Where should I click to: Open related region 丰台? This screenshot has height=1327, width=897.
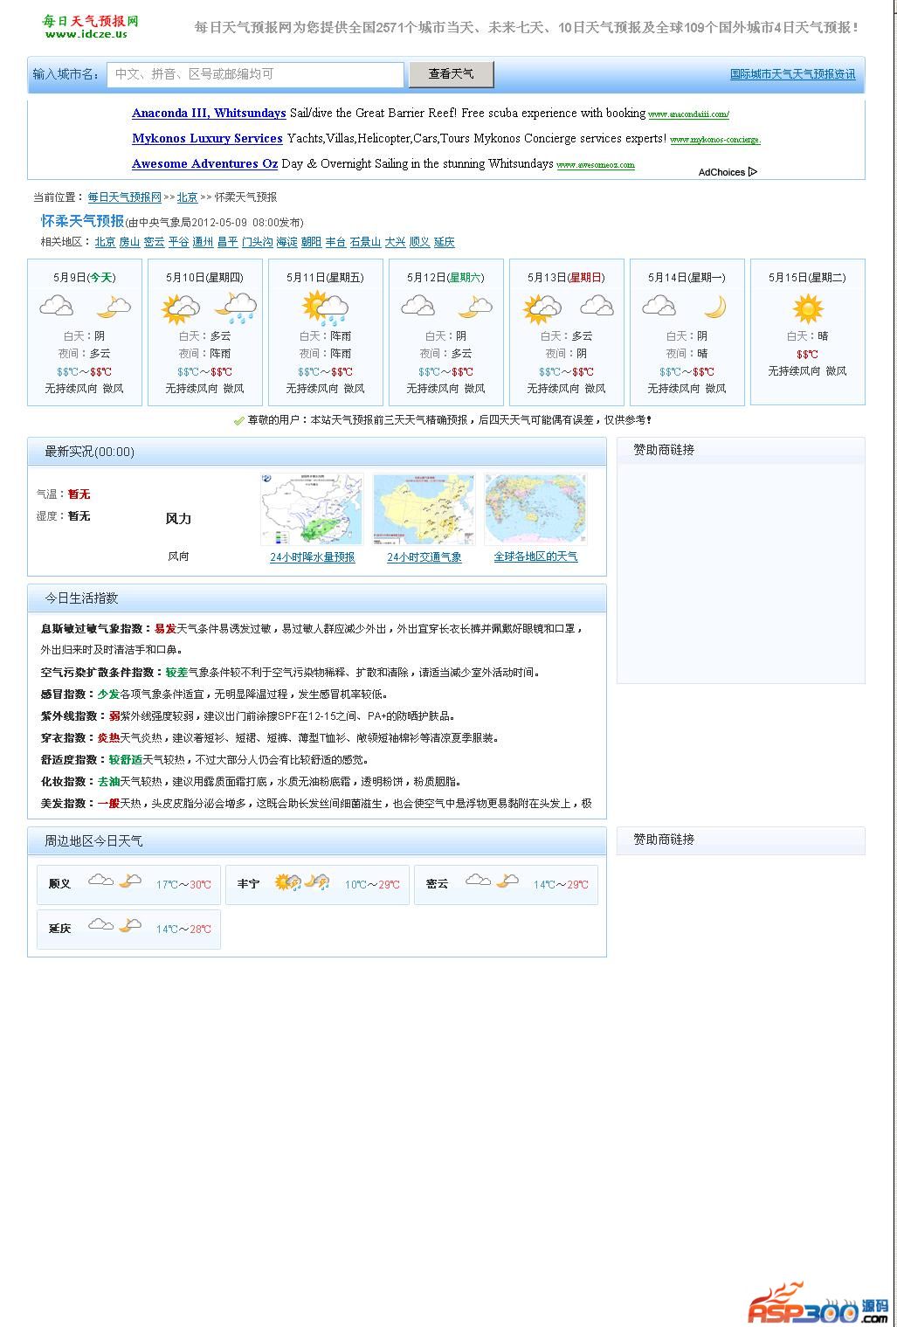335,242
